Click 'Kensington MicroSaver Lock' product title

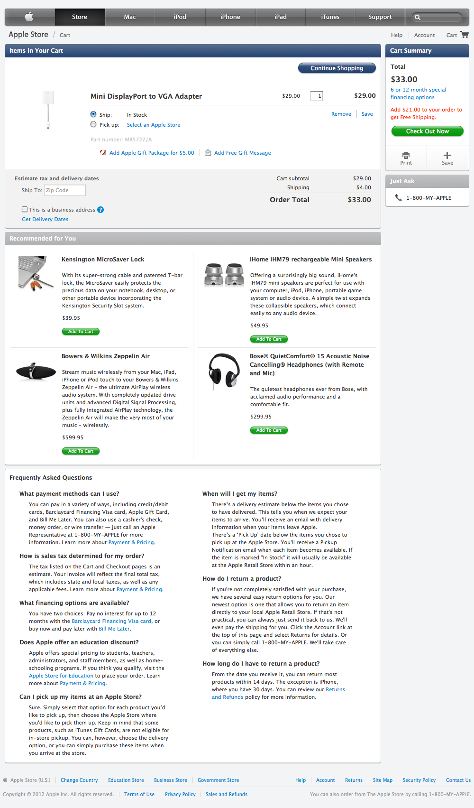pos(103,260)
